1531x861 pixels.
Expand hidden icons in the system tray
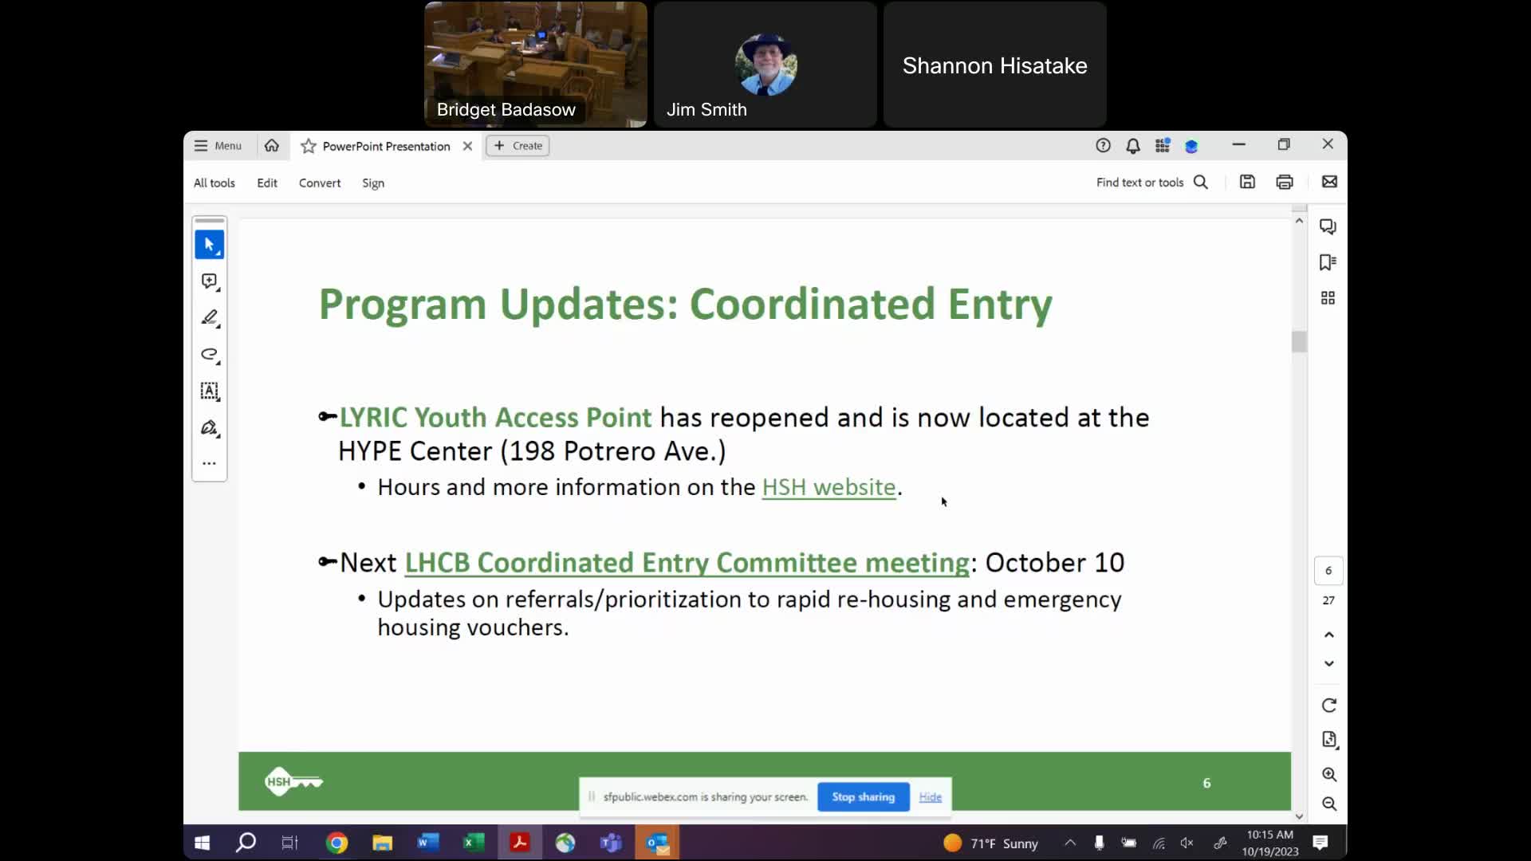click(1070, 843)
